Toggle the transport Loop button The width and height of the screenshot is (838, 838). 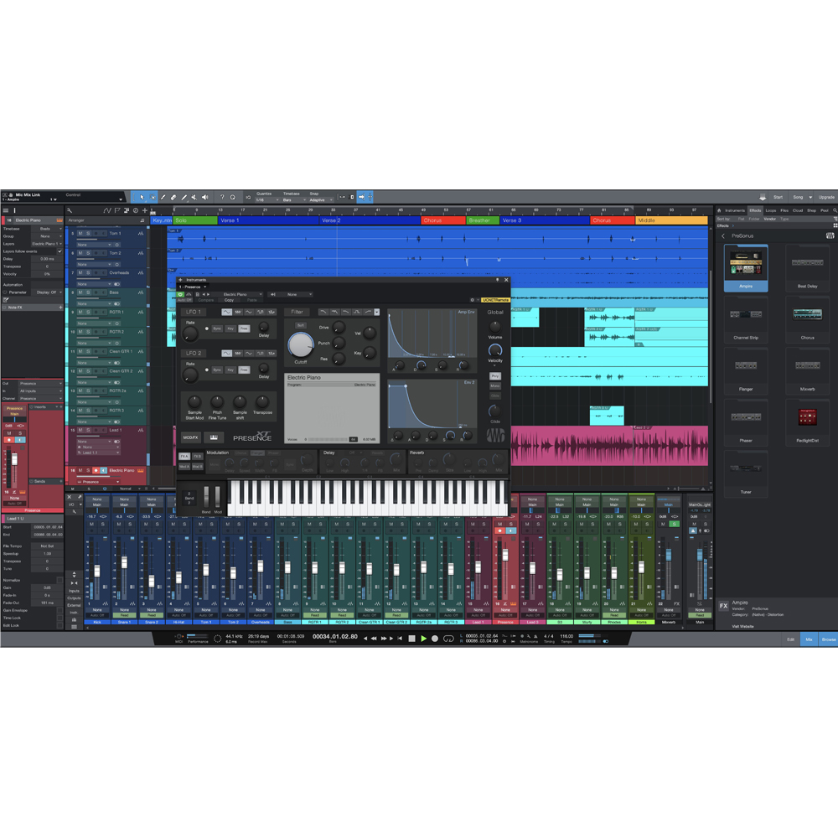click(449, 638)
